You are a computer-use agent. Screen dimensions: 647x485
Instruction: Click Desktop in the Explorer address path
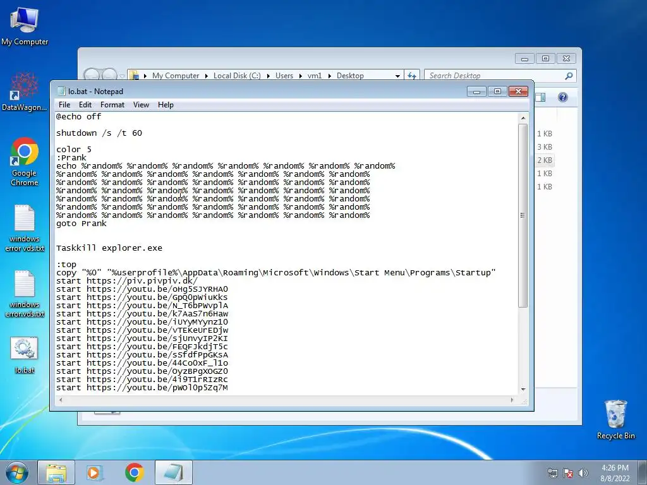click(350, 76)
